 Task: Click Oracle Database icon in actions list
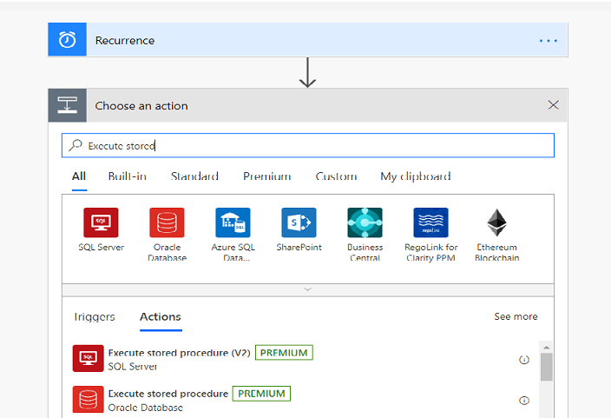[x=88, y=399]
